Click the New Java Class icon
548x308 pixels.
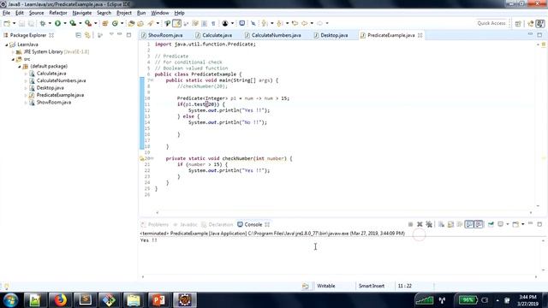pos(115,23)
